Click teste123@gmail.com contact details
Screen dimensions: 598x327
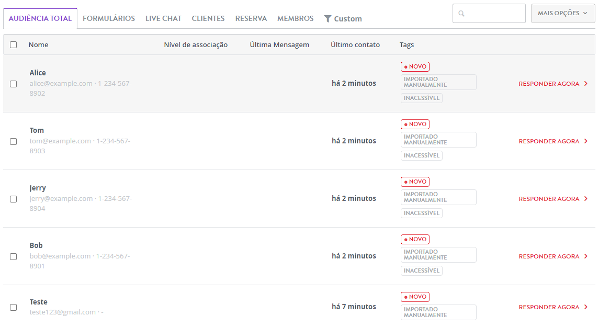click(x=66, y=312)
